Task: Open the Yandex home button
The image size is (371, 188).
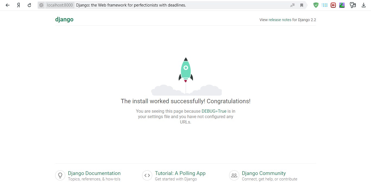Action: click(18, 5)
